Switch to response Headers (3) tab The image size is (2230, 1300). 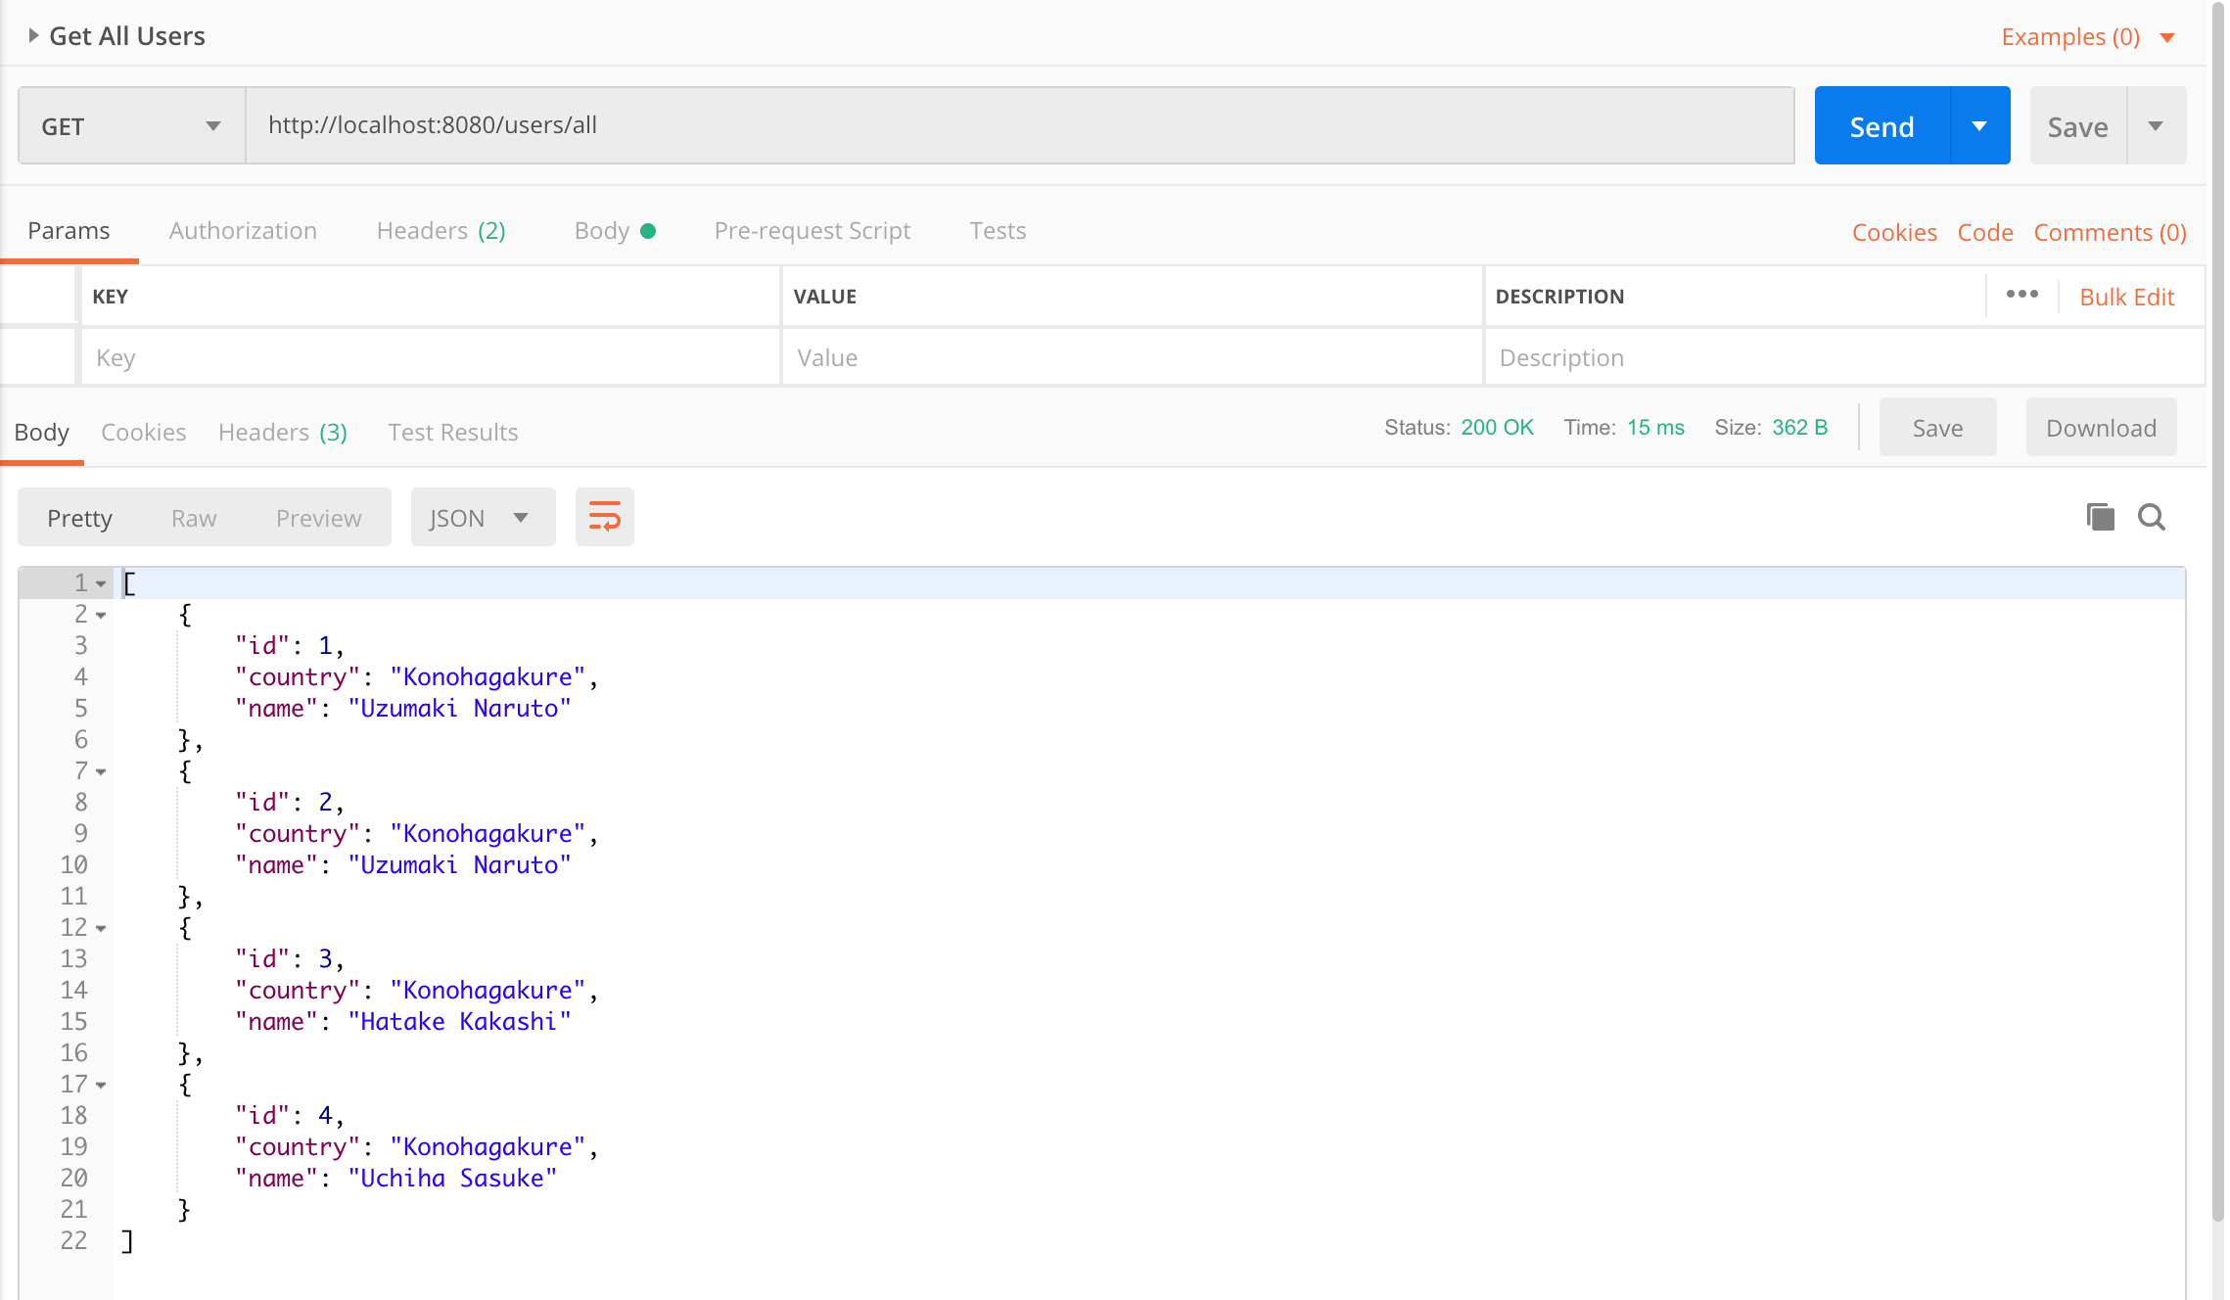(282, 433)
